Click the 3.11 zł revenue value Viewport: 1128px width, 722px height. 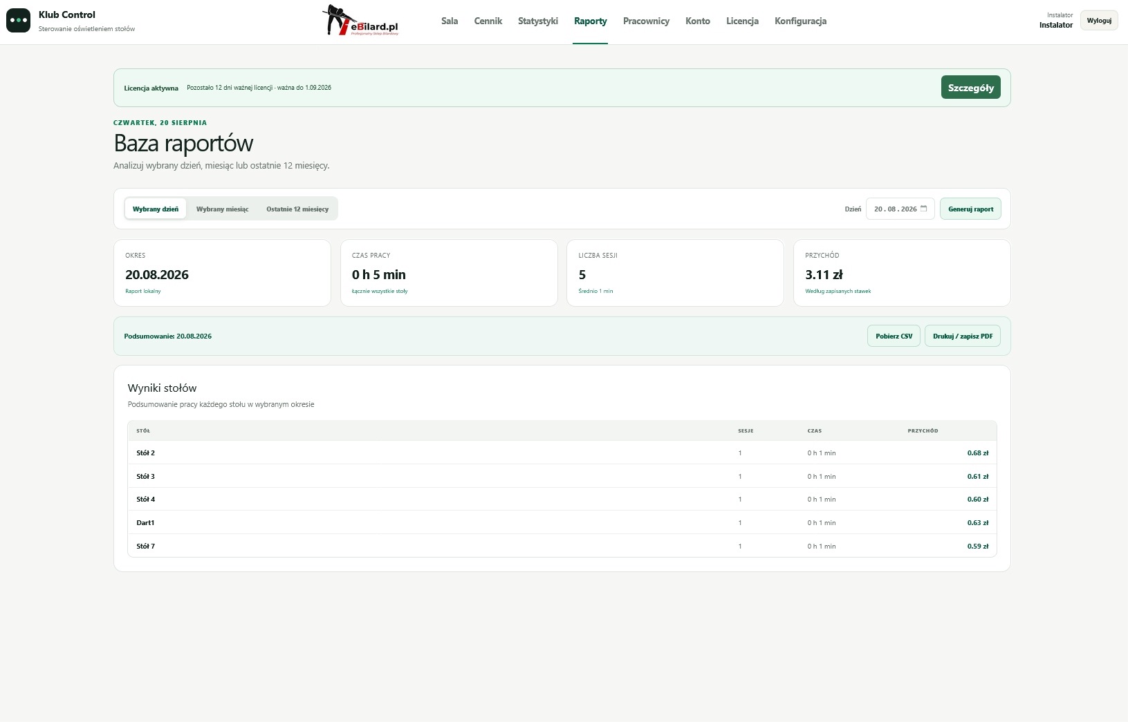[x=824, y=275]
